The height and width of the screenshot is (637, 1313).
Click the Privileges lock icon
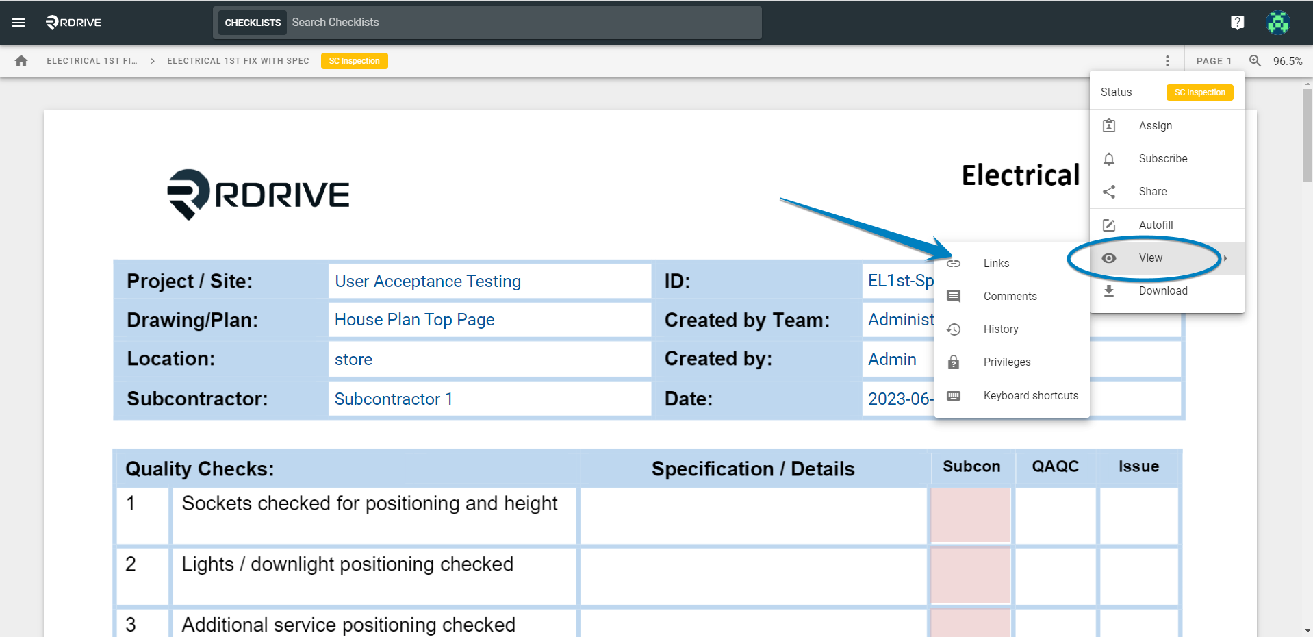coord(954,362)
